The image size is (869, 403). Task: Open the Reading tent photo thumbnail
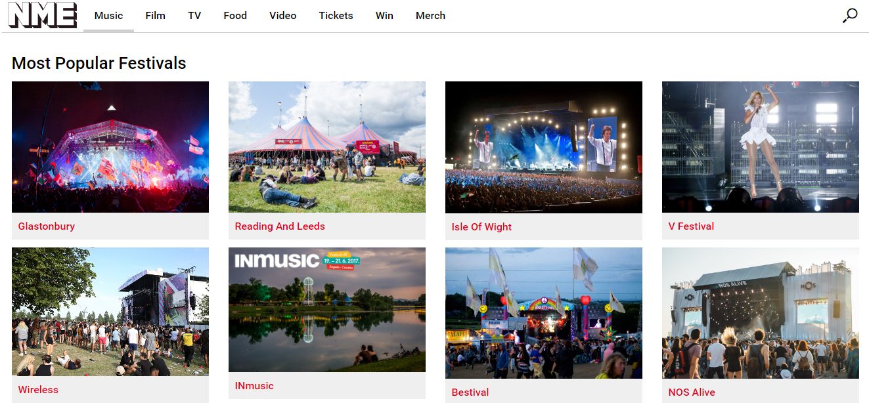[327, 147]
